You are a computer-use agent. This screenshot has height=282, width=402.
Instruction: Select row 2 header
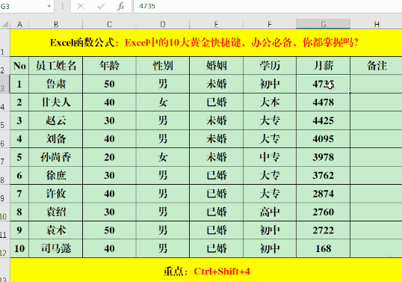click(5, 66)
